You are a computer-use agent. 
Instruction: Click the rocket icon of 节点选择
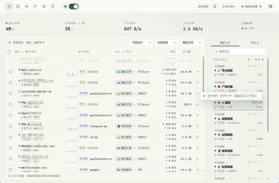click(219, 71)
